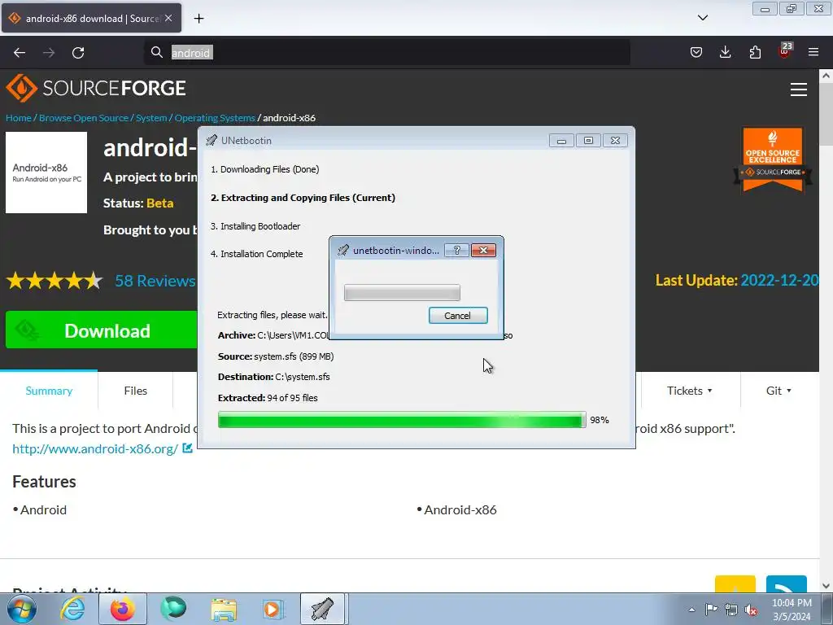Screen dimensions: 833x625
Task: Click the SourceForge logo
Action: (96, 88)
